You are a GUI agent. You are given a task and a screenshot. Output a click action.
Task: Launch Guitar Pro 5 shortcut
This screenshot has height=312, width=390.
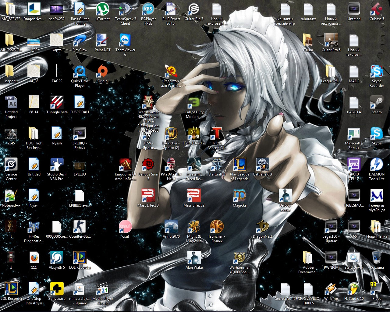[x=331, y=40]
